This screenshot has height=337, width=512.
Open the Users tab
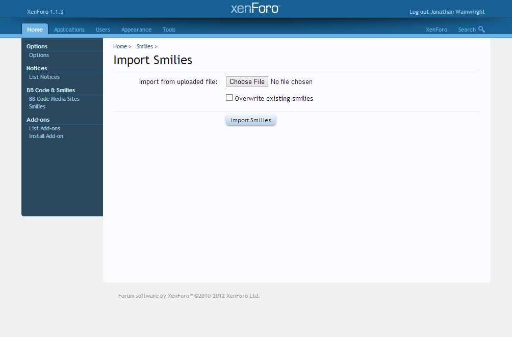103,30
